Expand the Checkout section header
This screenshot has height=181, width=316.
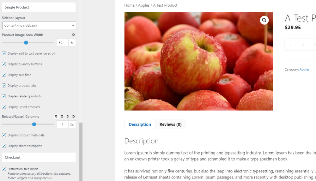tap(39, 157)
